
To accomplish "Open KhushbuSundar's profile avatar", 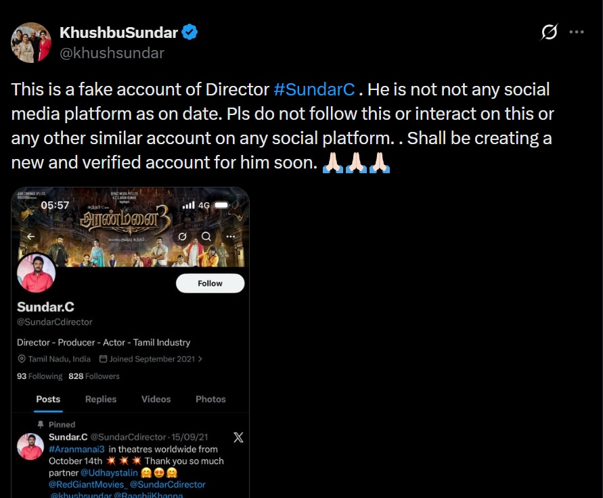I will pyautogui.click(x=31, y=42).
